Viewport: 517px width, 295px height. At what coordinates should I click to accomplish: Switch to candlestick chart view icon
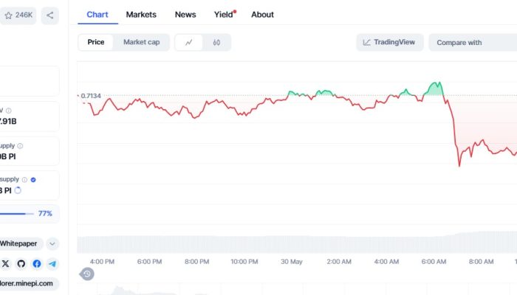point(216,43)
